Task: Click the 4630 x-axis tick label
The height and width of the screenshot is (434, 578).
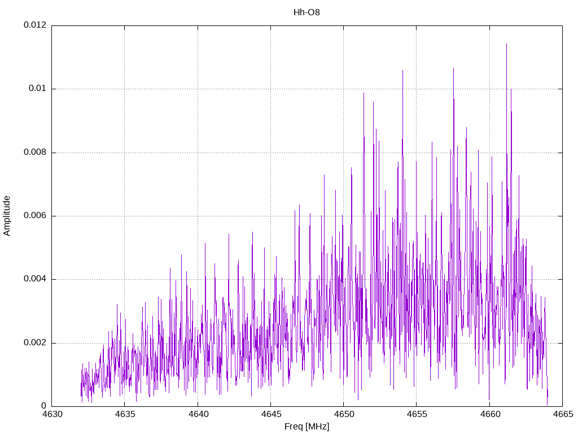Action: tap(52, 414)
